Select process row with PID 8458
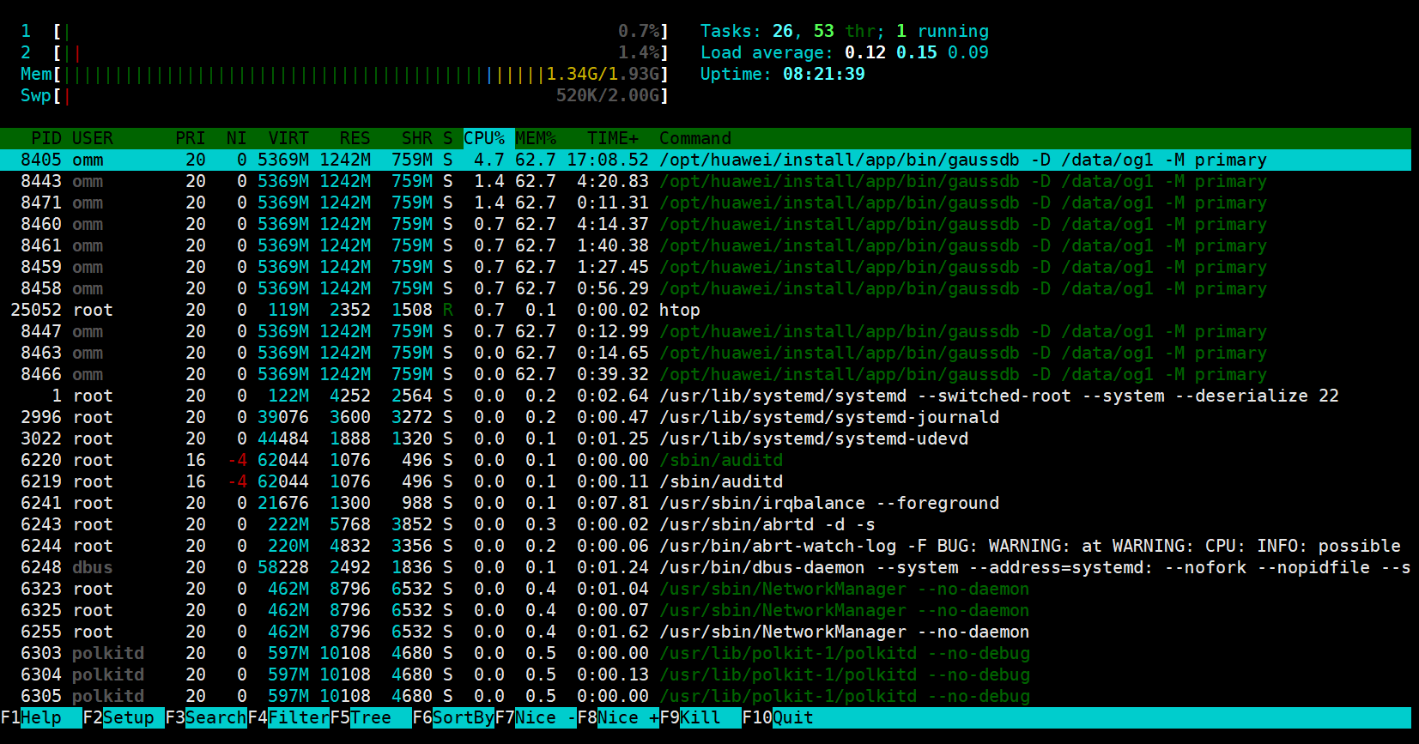This screenshot has height=744, width=1419. pyautogui.click(x=706, y=288)
